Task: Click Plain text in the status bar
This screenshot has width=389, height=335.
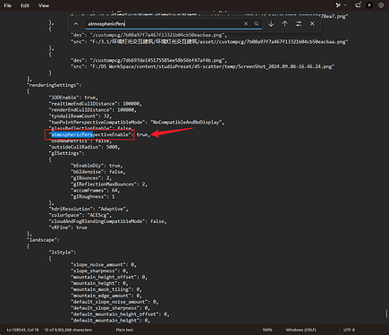Action: [124, 330]
